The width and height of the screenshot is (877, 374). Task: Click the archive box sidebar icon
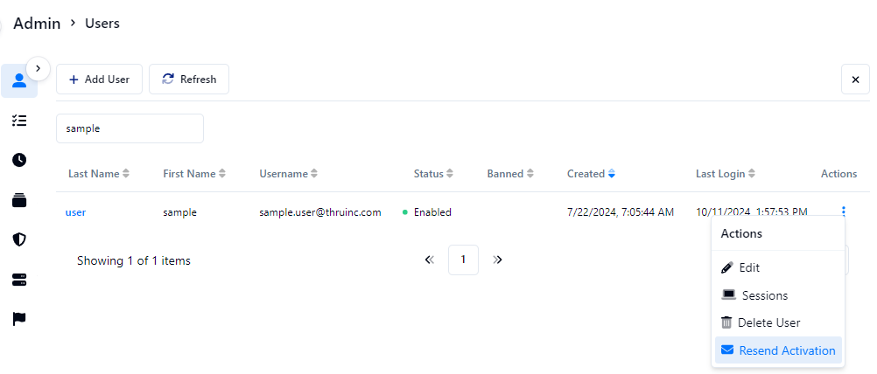point(19,200)
